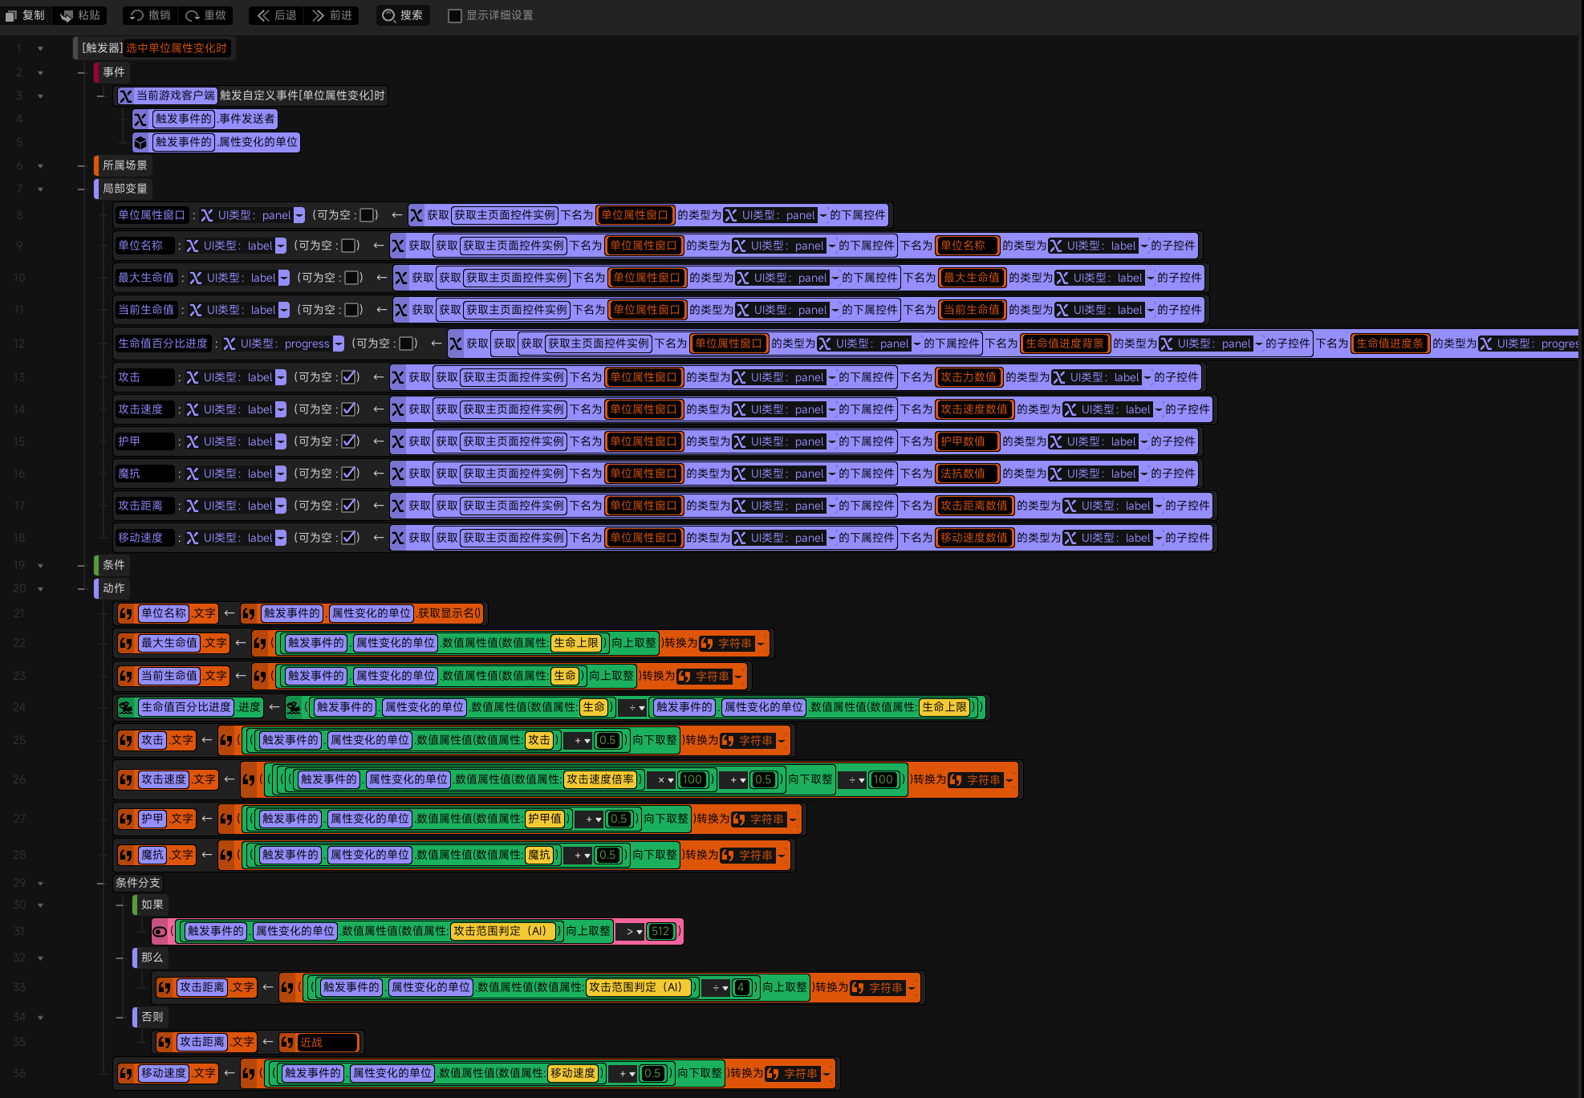1584x1098 pixels.
Task: Open the greater-than operator dropdown before 512
Action: click(x=634, y=931)
